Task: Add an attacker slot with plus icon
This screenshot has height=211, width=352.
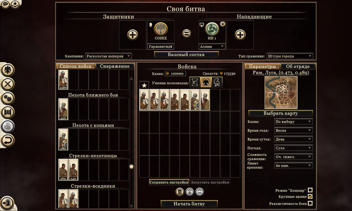Action: coord(240,35)
